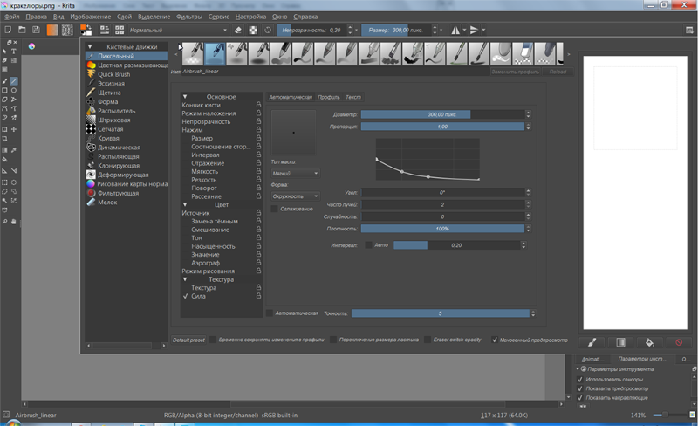The width and height of the screenshot is (698, 426).
Task: Open the Нормальный blending mode dropdown
Action: click(x=178, y=30)
